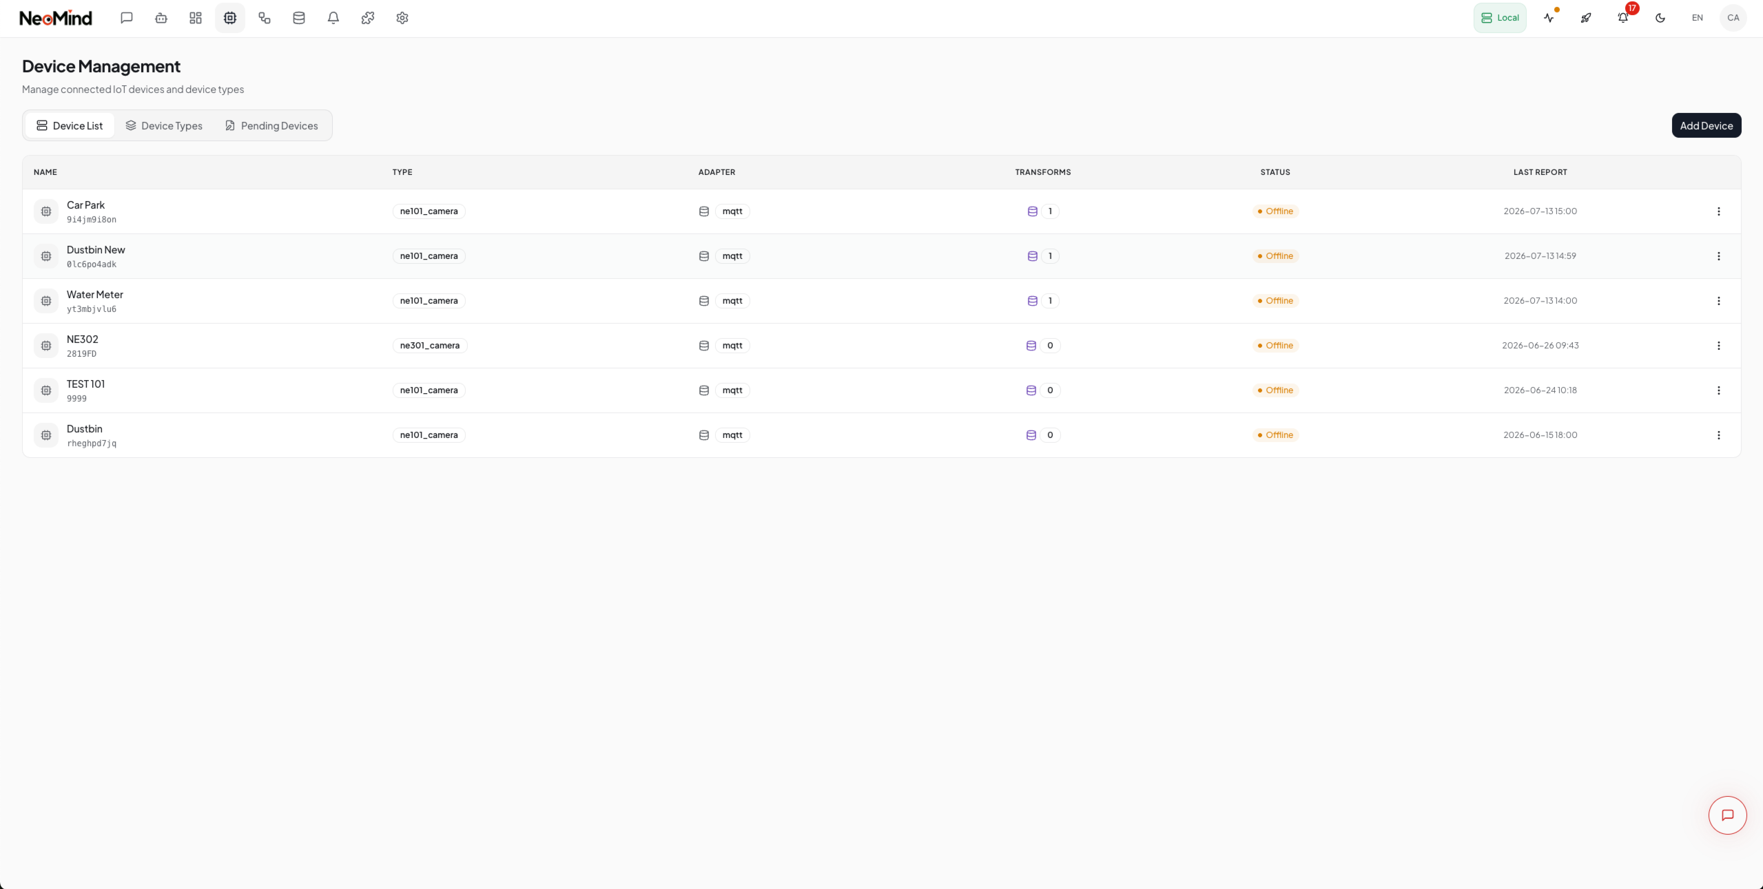Open the more options menu for Water Meter
Viewport: 1763px width, 889px height.
click(x=1719, y=301)
